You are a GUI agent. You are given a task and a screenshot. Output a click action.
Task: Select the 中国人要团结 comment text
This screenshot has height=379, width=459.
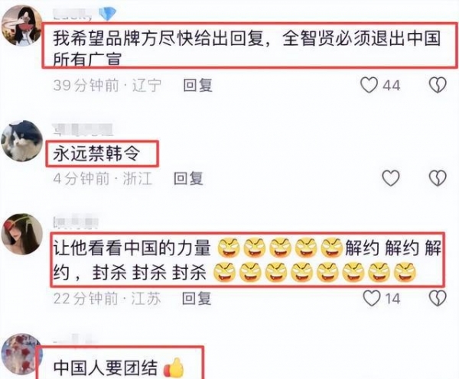(x=106, y=368)
